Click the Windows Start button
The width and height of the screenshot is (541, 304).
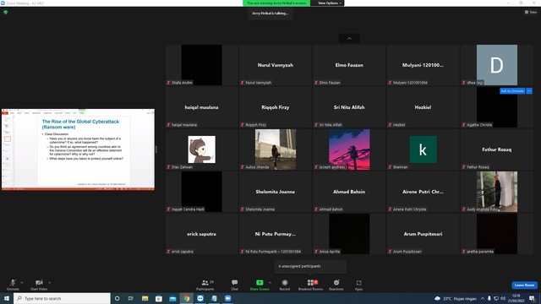click(x=7, y=298)
